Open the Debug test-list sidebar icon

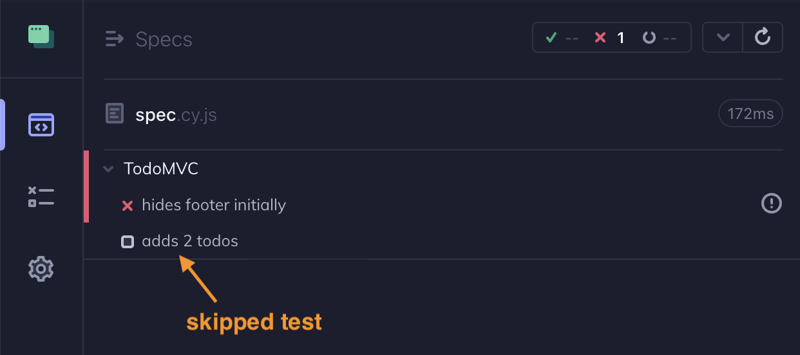pos(41,197)
